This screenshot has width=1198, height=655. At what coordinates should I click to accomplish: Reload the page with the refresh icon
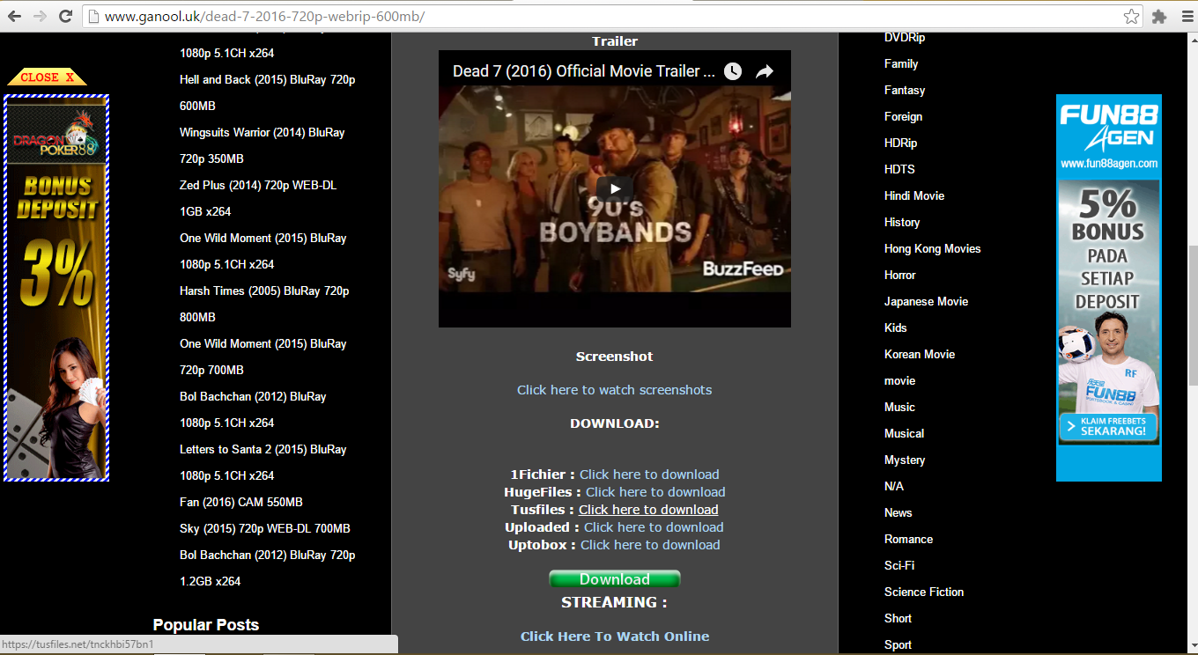pyautogui.click(x=65, y=16)
